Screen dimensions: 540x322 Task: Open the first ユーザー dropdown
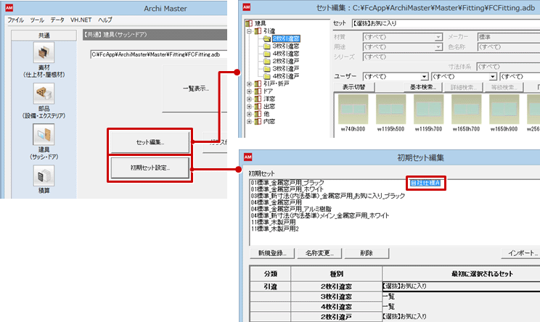(x=424, y=76)
